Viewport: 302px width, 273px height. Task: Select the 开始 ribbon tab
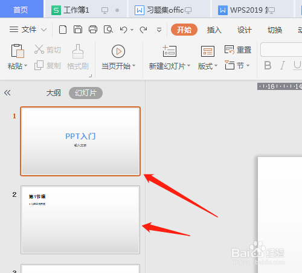pos(184,30)
